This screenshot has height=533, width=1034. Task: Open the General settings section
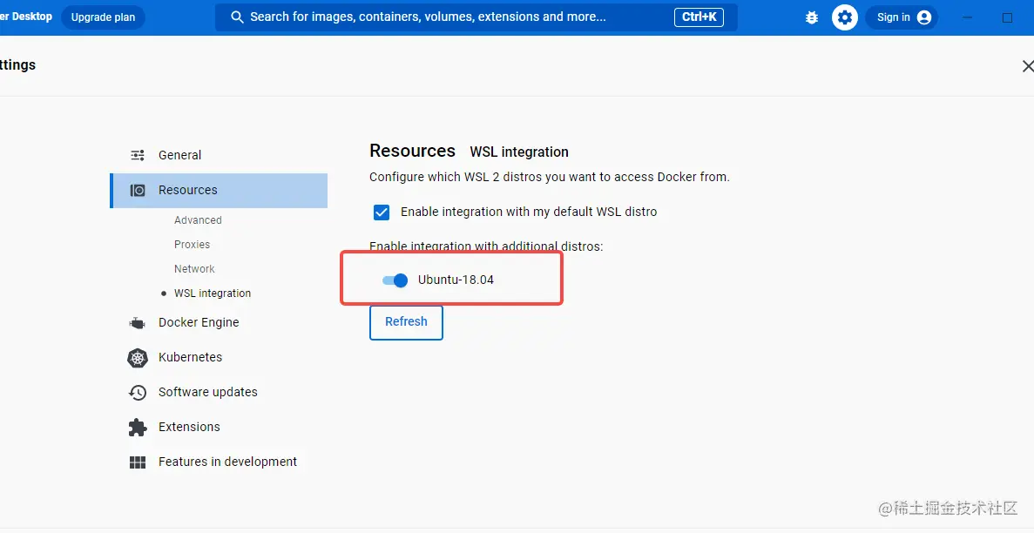pos(179,155)
